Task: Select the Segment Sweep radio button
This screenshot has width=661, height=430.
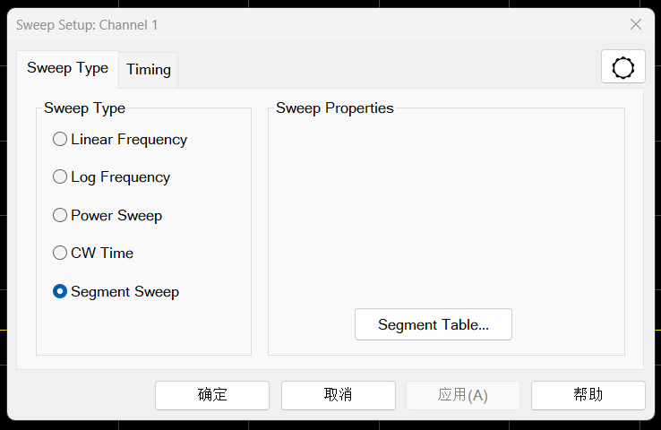Action: 60,291
